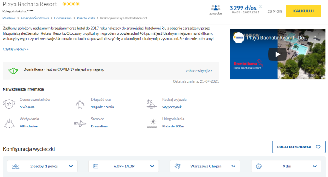
Task: Click Wypoczynek trip type link
Action: pos(172,107)
